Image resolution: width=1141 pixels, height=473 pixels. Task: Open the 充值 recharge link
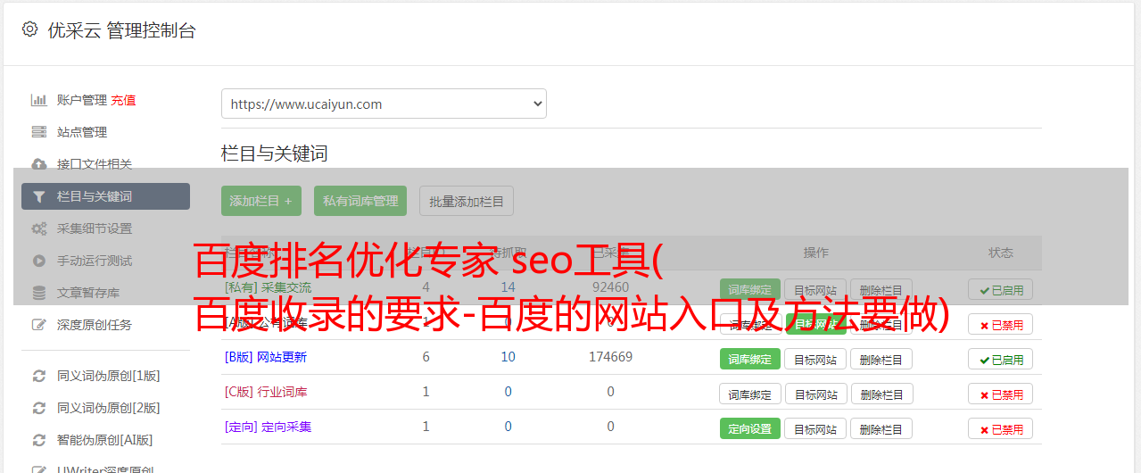[x=124, y=100]
